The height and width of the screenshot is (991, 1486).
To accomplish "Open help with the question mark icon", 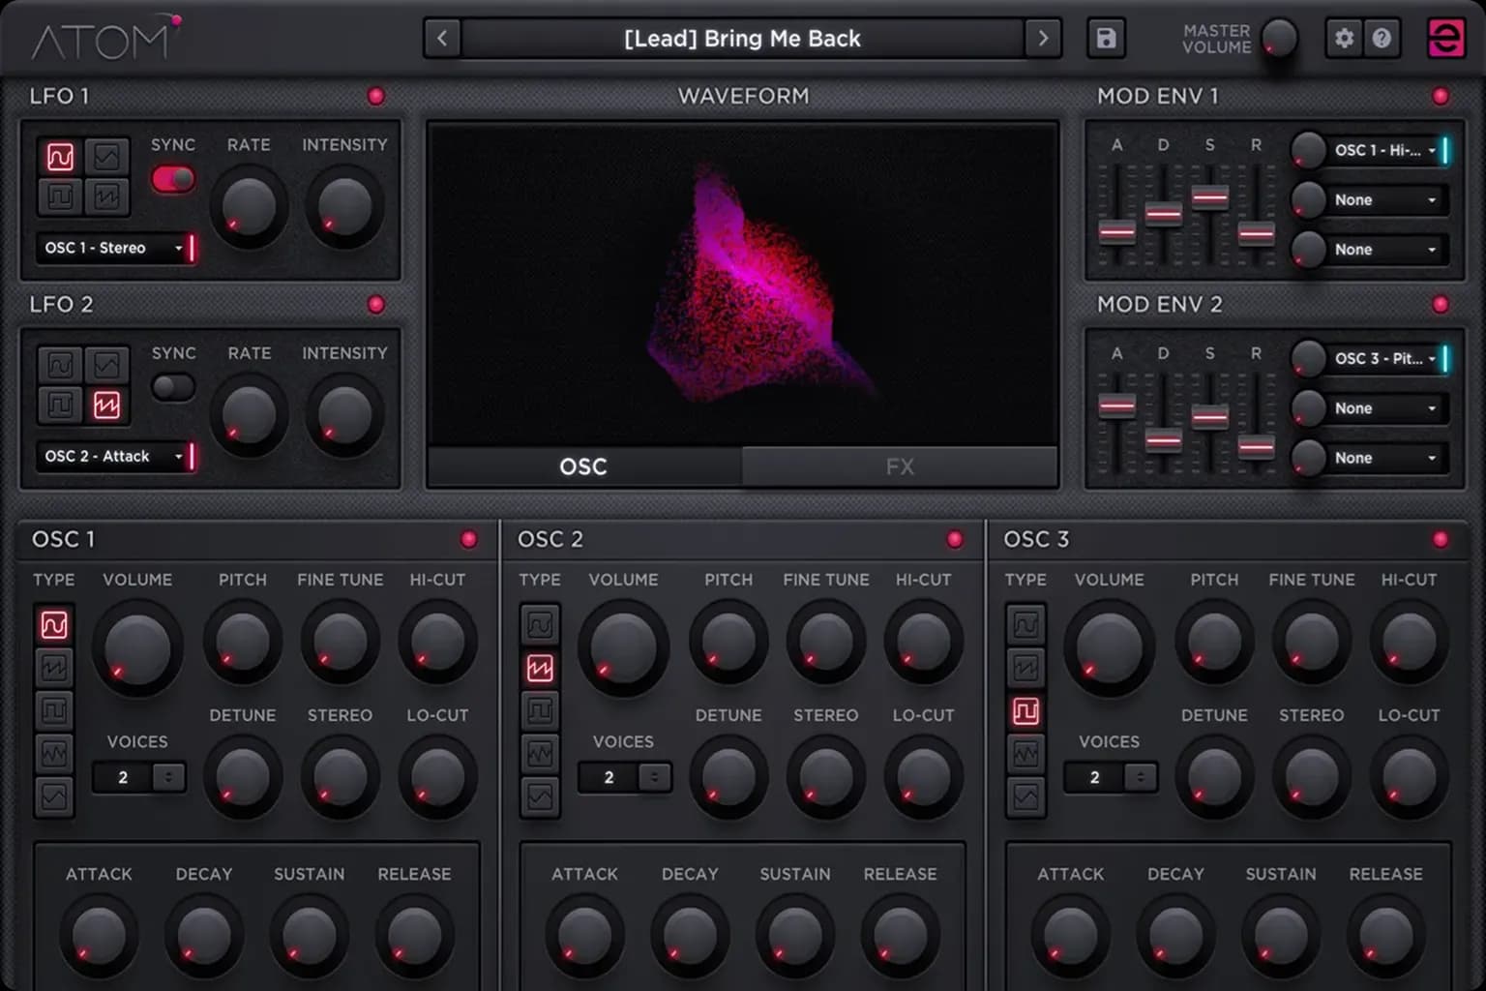I will click(x=1382, y=39).
